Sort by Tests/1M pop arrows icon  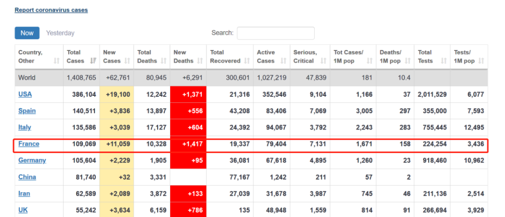click(481, 61)
